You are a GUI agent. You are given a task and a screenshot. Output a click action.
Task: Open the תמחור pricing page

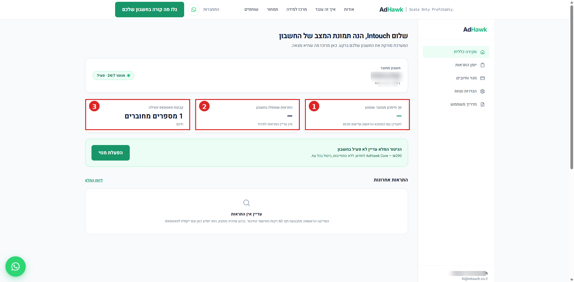tap(272, 10)
